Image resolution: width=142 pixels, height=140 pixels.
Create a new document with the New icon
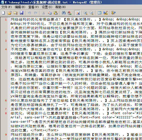pyautogui.click(x=3, y=13)
